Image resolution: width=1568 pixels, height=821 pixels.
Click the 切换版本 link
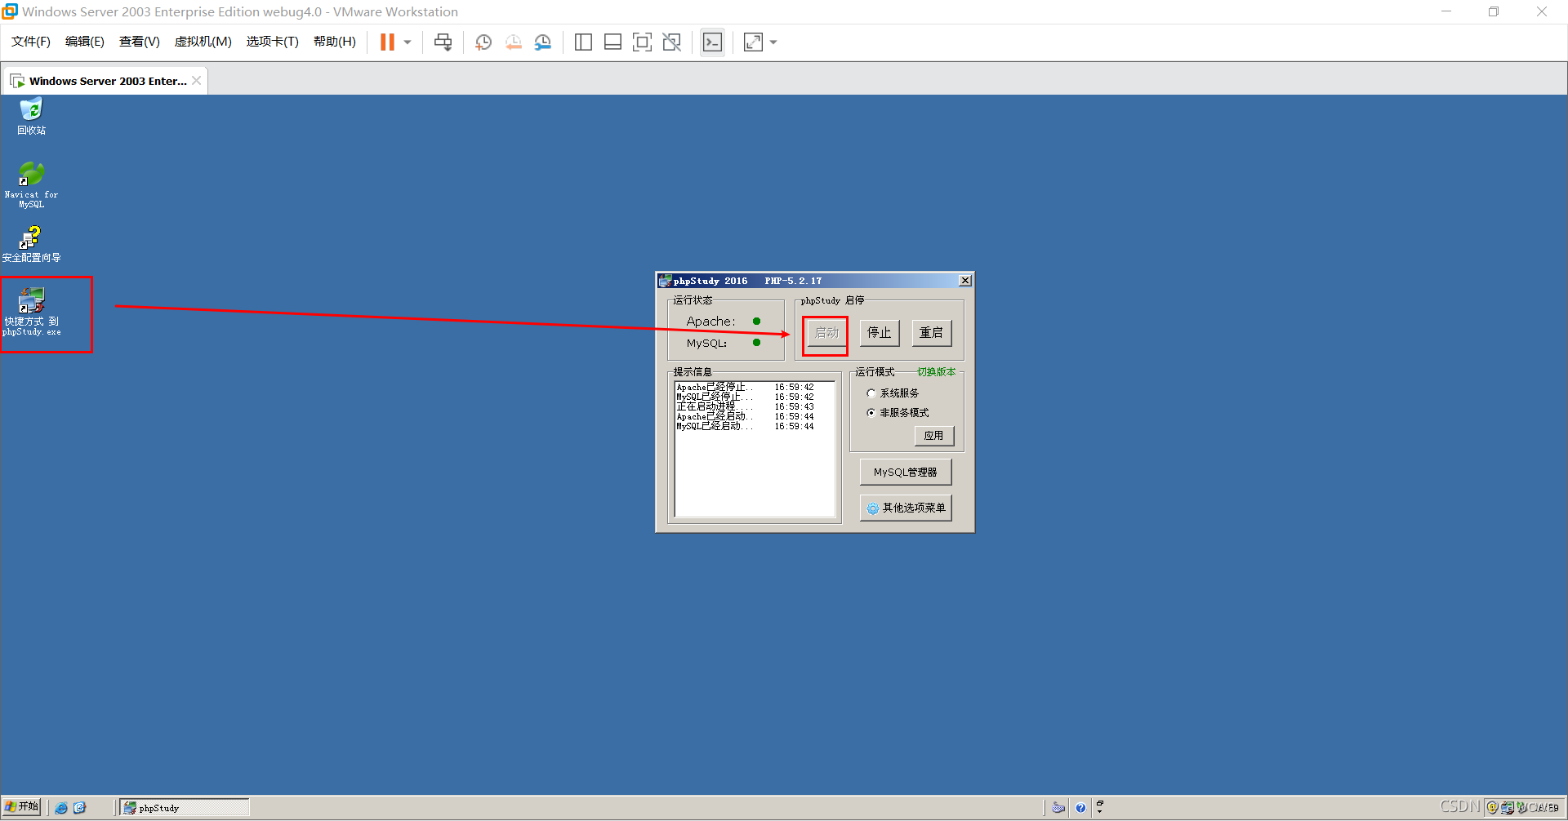(x=936, y=372)
